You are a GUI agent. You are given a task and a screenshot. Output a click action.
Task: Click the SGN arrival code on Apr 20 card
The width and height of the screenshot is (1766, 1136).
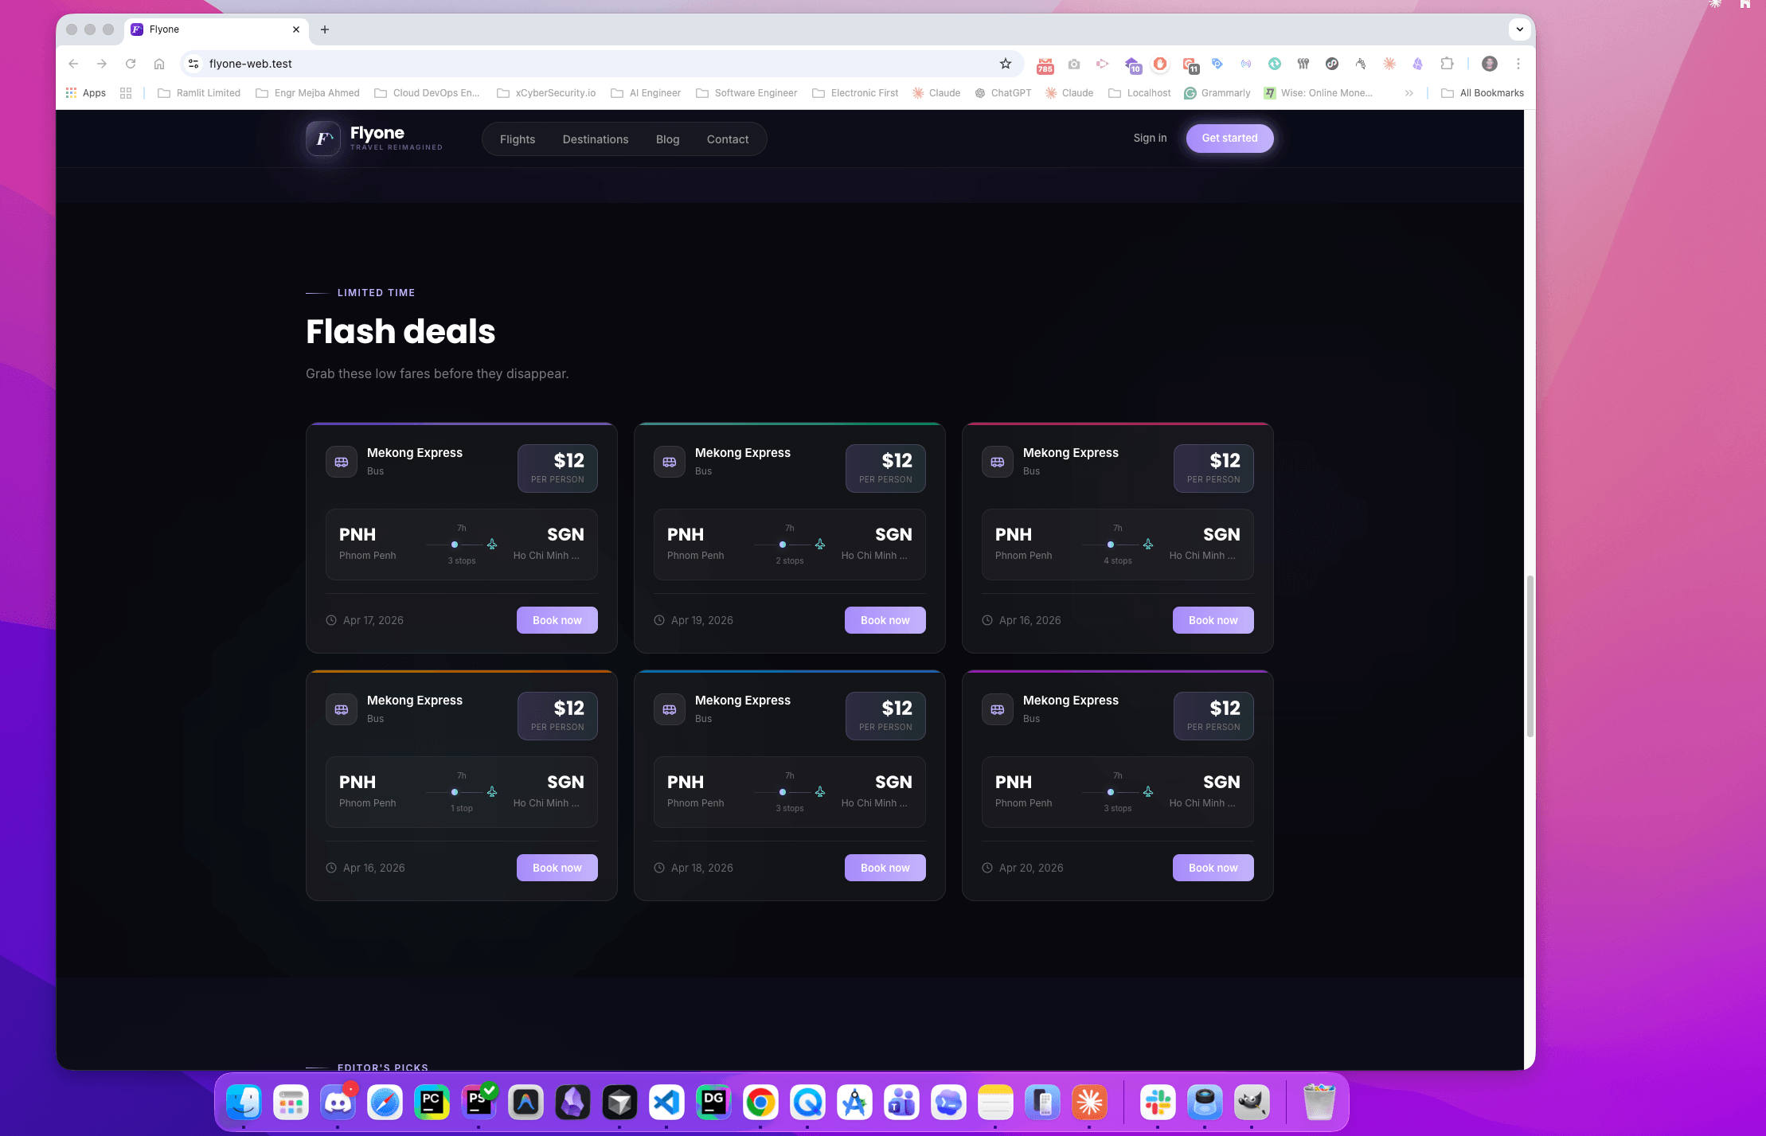pyautogui.click(x=1221, y=782)
